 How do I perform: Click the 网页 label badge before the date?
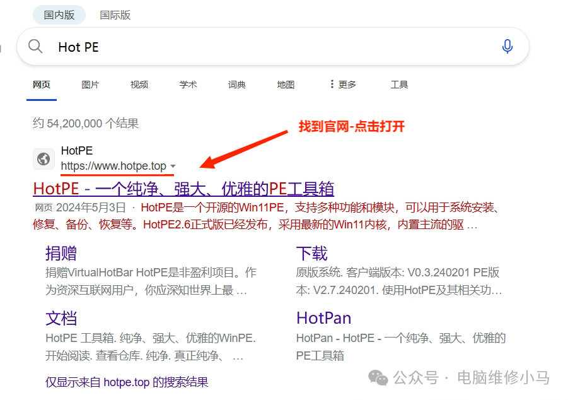pyautogui.click(x=43, y=208)
